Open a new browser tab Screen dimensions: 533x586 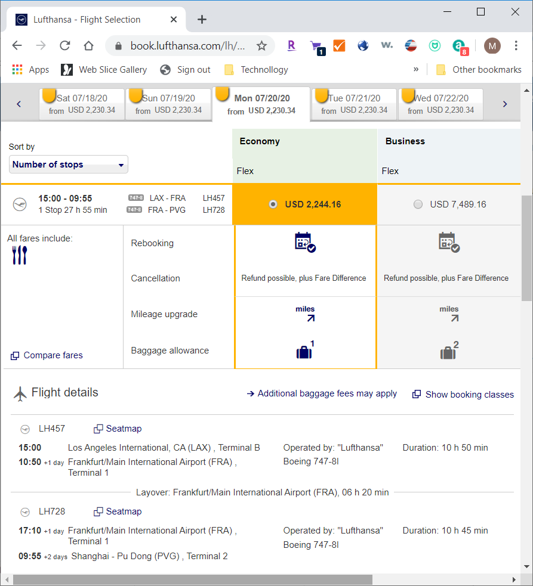202,20
